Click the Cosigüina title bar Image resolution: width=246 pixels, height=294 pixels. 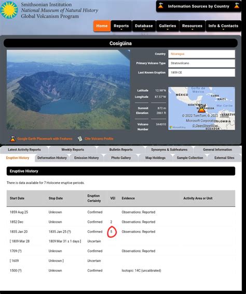(120, 43)
